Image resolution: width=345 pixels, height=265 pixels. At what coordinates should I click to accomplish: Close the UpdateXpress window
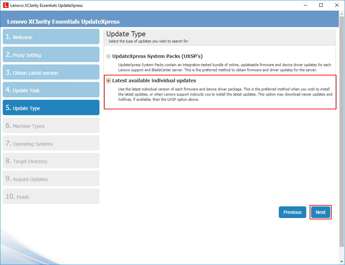click(x=337, y=5)
